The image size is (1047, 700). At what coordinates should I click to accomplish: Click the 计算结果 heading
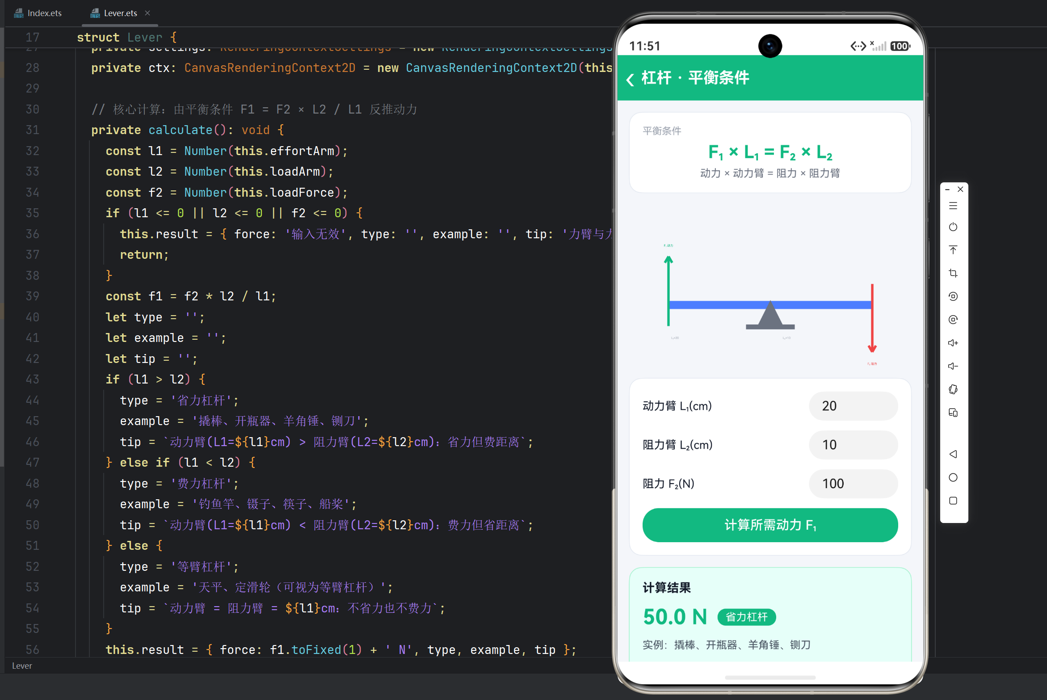667,587
